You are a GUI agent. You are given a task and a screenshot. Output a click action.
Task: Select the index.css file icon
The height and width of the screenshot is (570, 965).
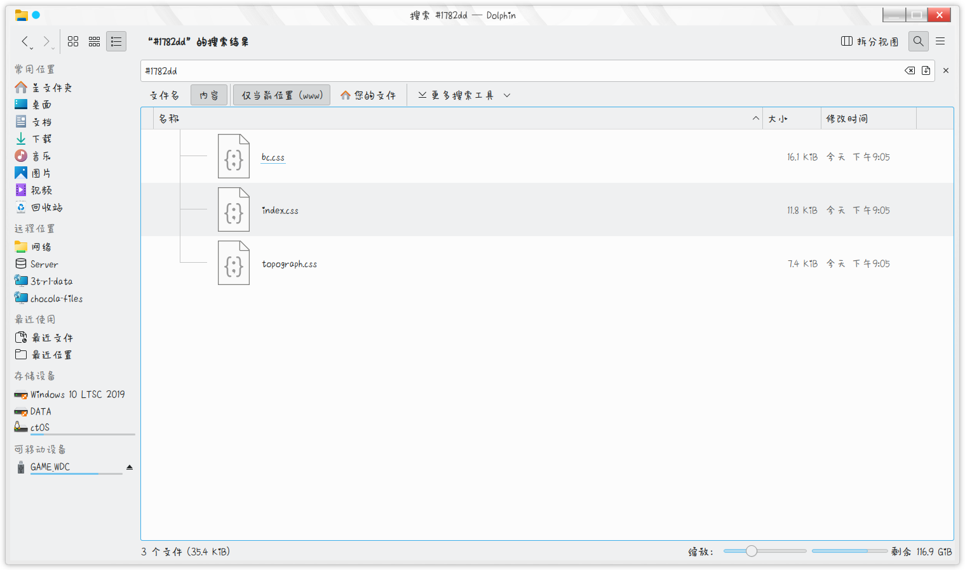pos(234,209)
